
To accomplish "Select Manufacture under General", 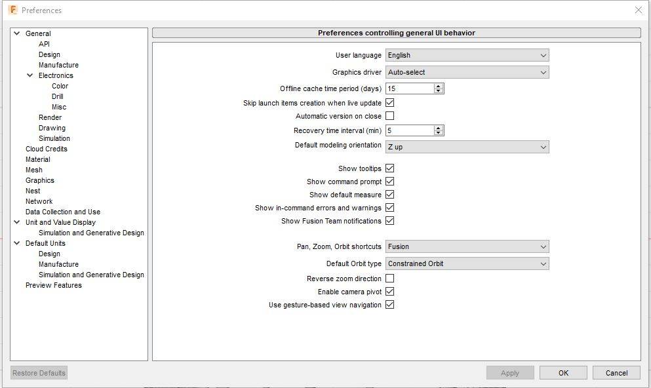I will tap(58, 65).
